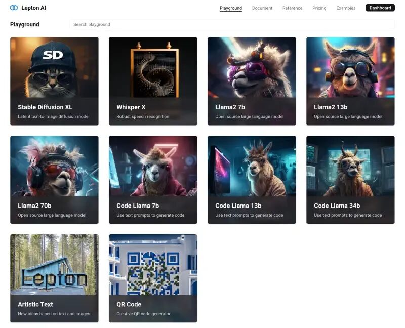405x328 pixels.
Task: Click Llama2 70b 'Open source large language model' text
Action: click(52, 215)
